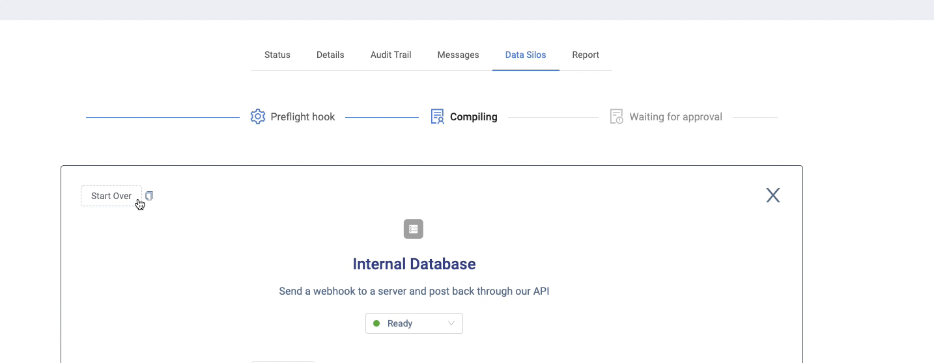This screenshot has height=363, width=934.
Task: Click the Preflight hook gear icon
Action: pyautogui.click(x=258, y=117)
